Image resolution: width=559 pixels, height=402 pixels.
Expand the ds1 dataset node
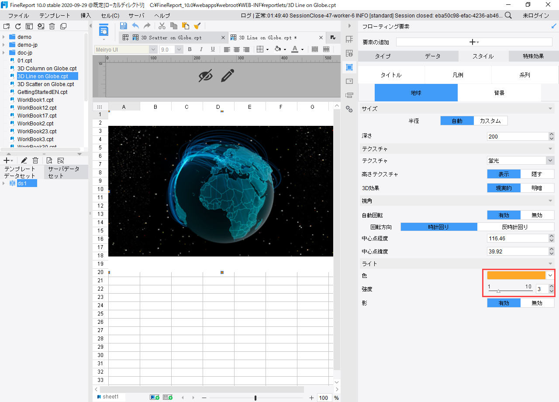pos(3,184)
